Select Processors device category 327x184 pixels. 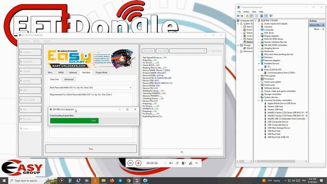point(269,79)
